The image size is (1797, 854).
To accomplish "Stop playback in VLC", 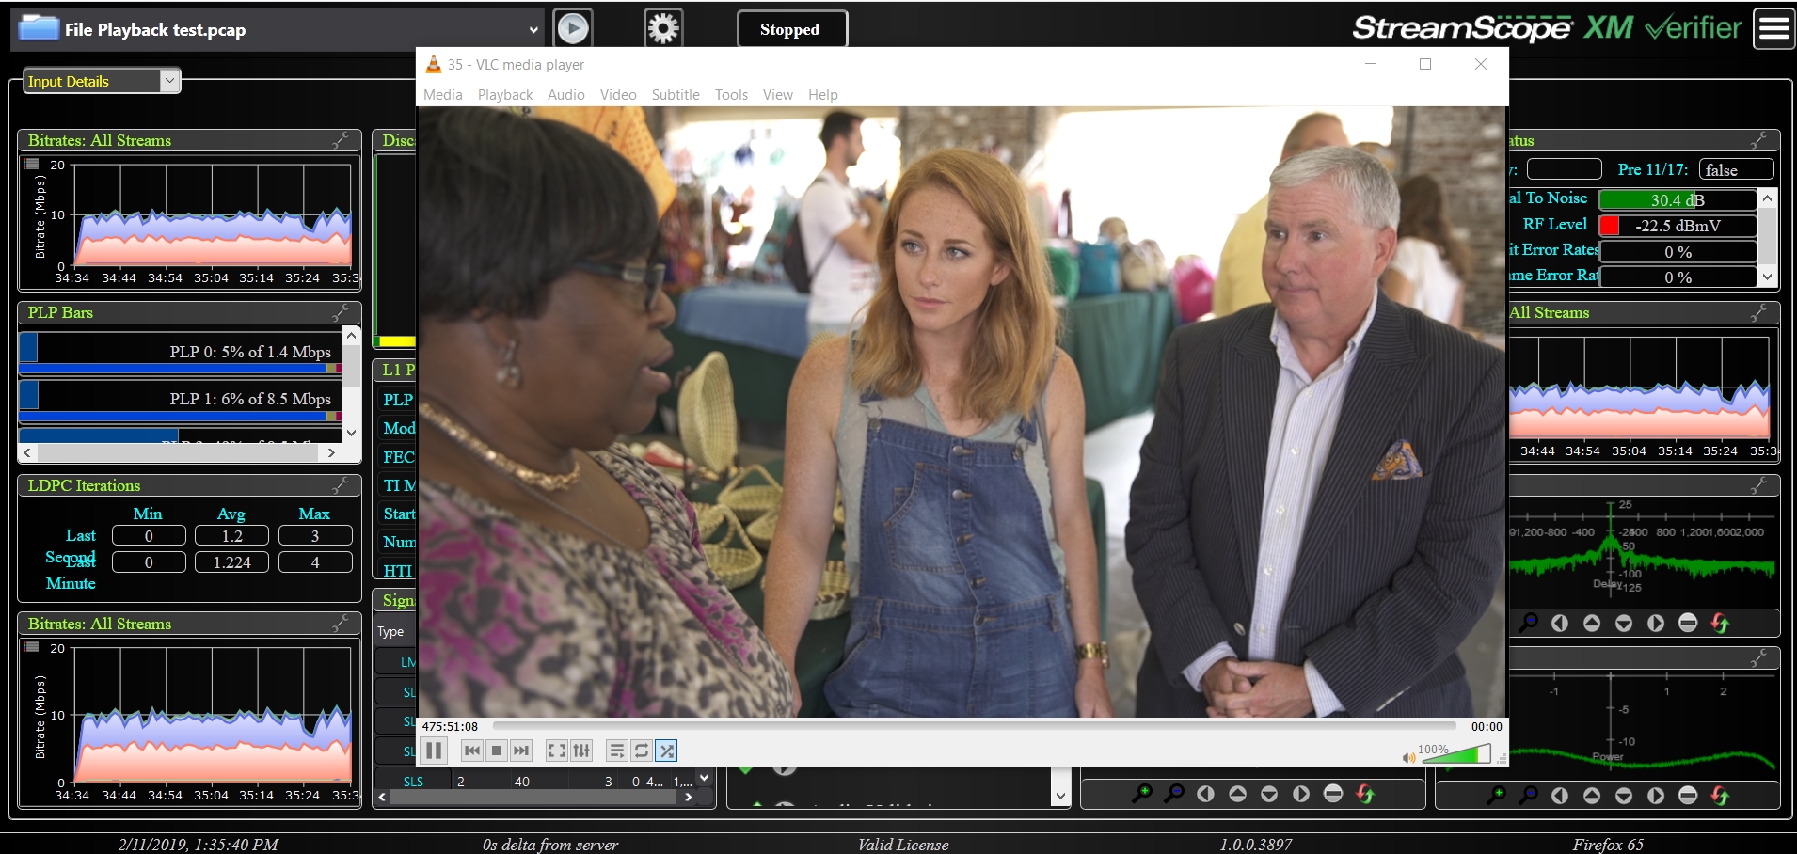I will (x=497, y=751).
